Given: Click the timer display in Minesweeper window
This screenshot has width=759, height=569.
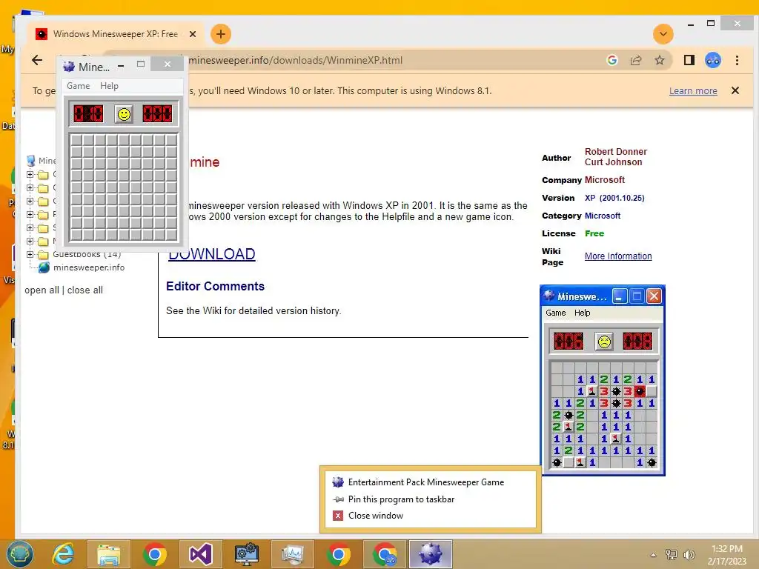Looking at the screenshot, I should (x=157, y=114).
